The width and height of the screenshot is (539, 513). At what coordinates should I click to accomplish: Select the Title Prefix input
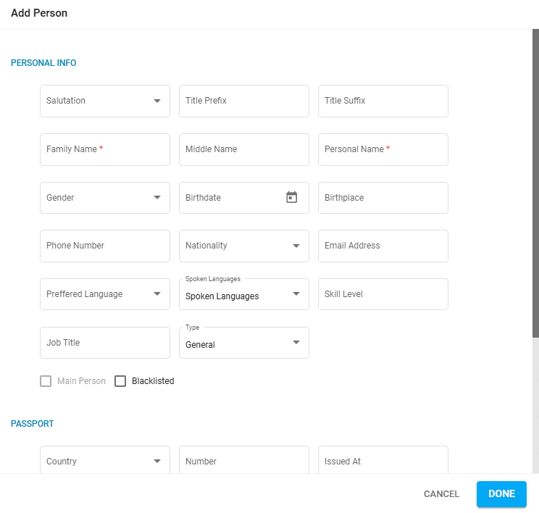pyautogui.click(x=244, y=101)
